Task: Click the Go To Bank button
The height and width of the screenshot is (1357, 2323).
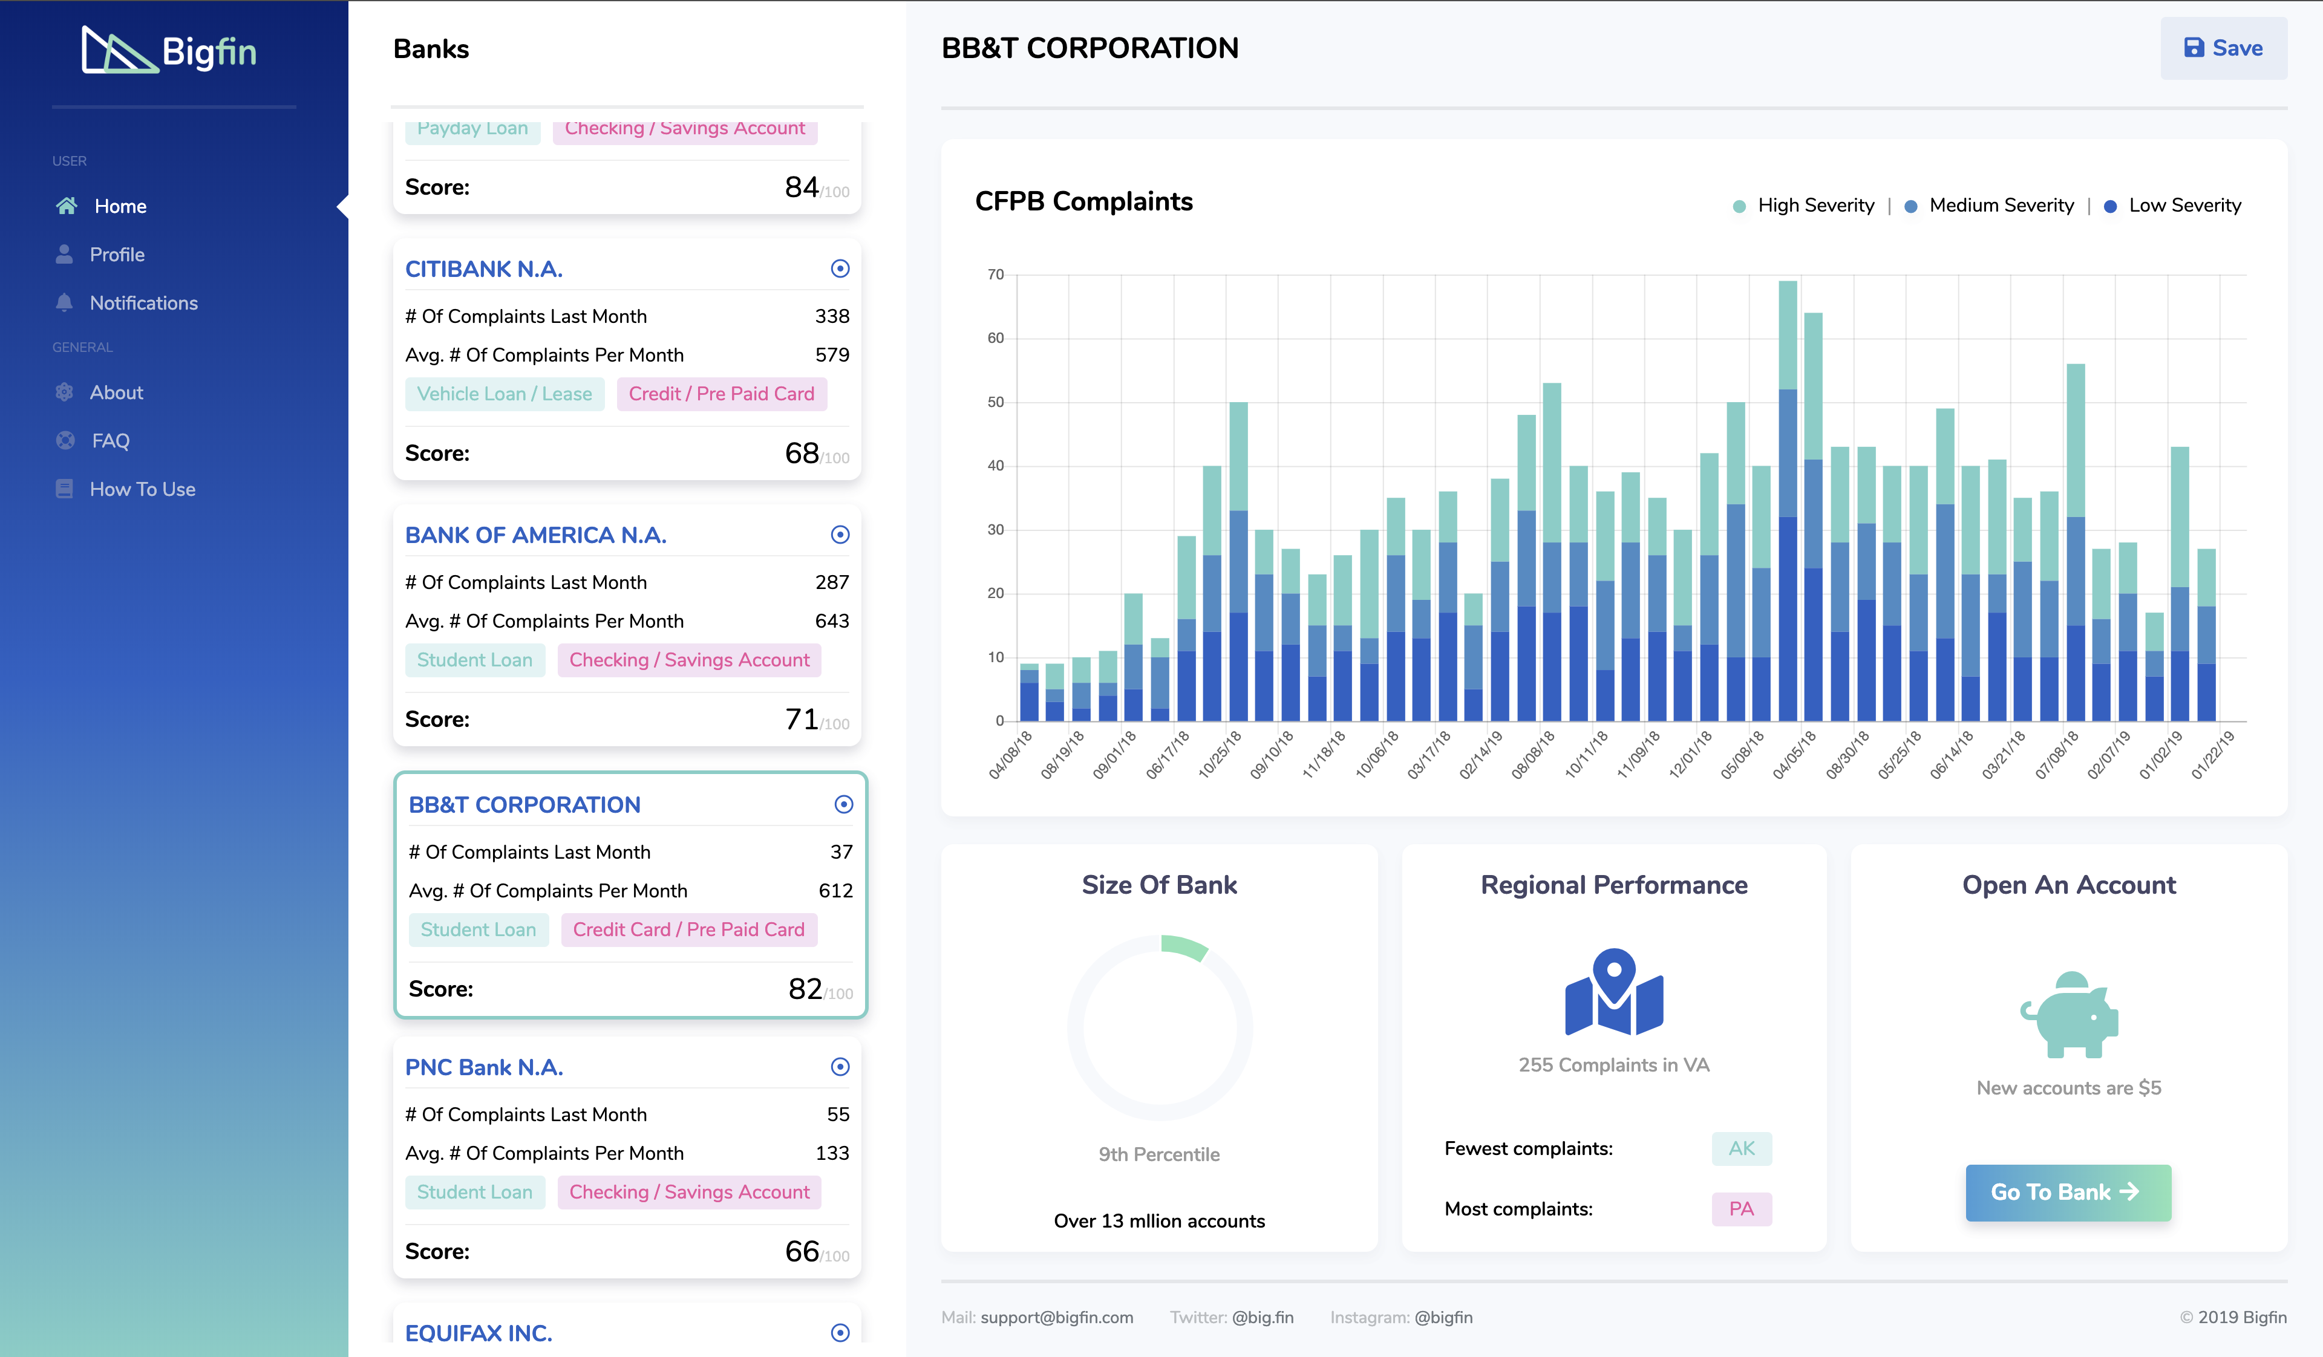Action: 2068,1192
